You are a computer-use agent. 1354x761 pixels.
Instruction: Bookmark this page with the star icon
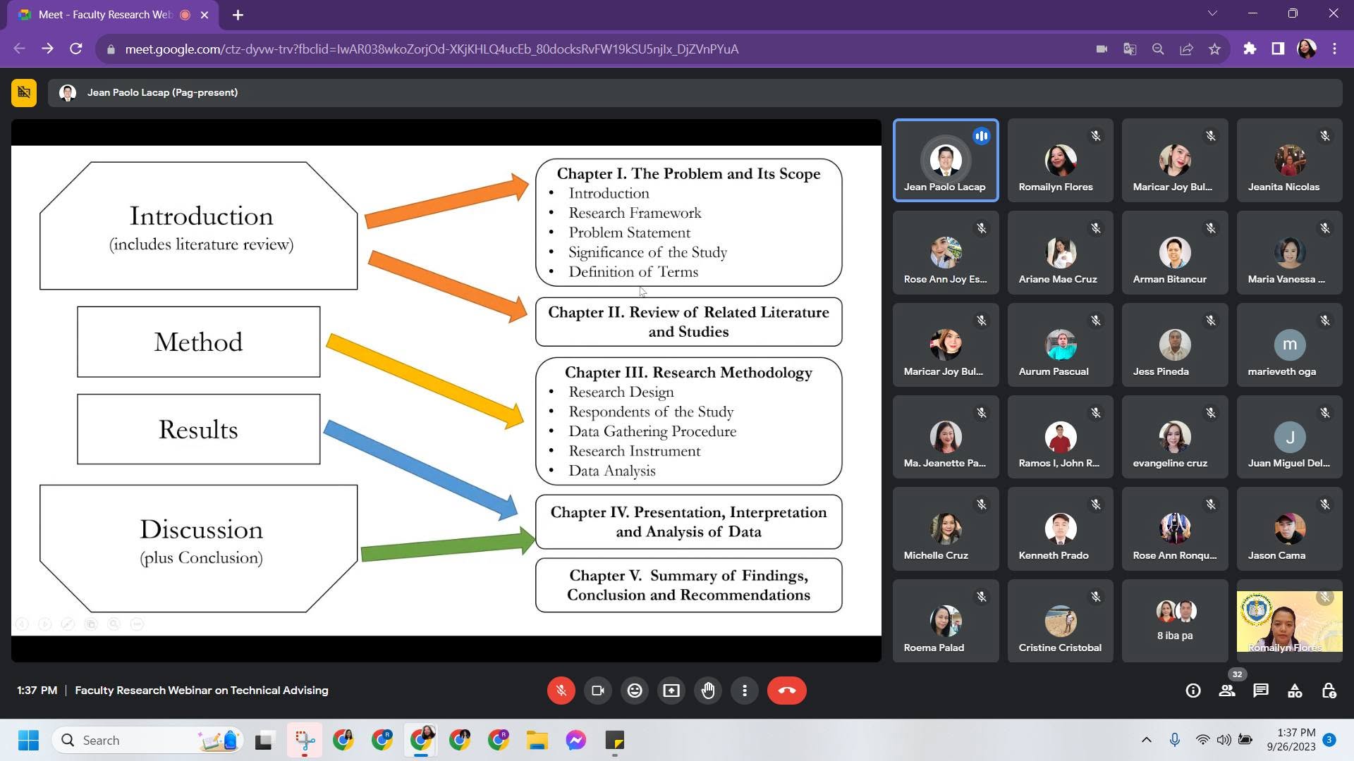pos(1214,49)
